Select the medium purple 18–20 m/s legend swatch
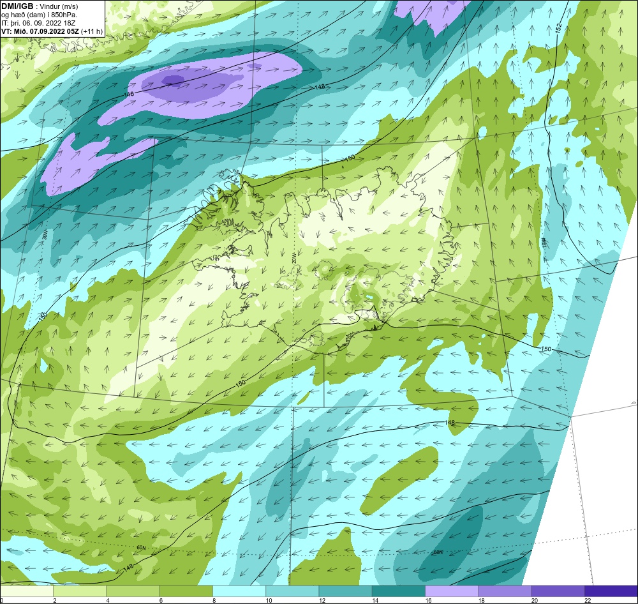The height and width of the screenshot is (604, 638). pyautogui.click(x=505, y=591)
